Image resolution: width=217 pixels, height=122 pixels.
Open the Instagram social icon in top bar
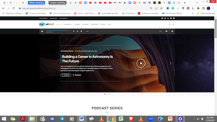(x=171, y=18)
